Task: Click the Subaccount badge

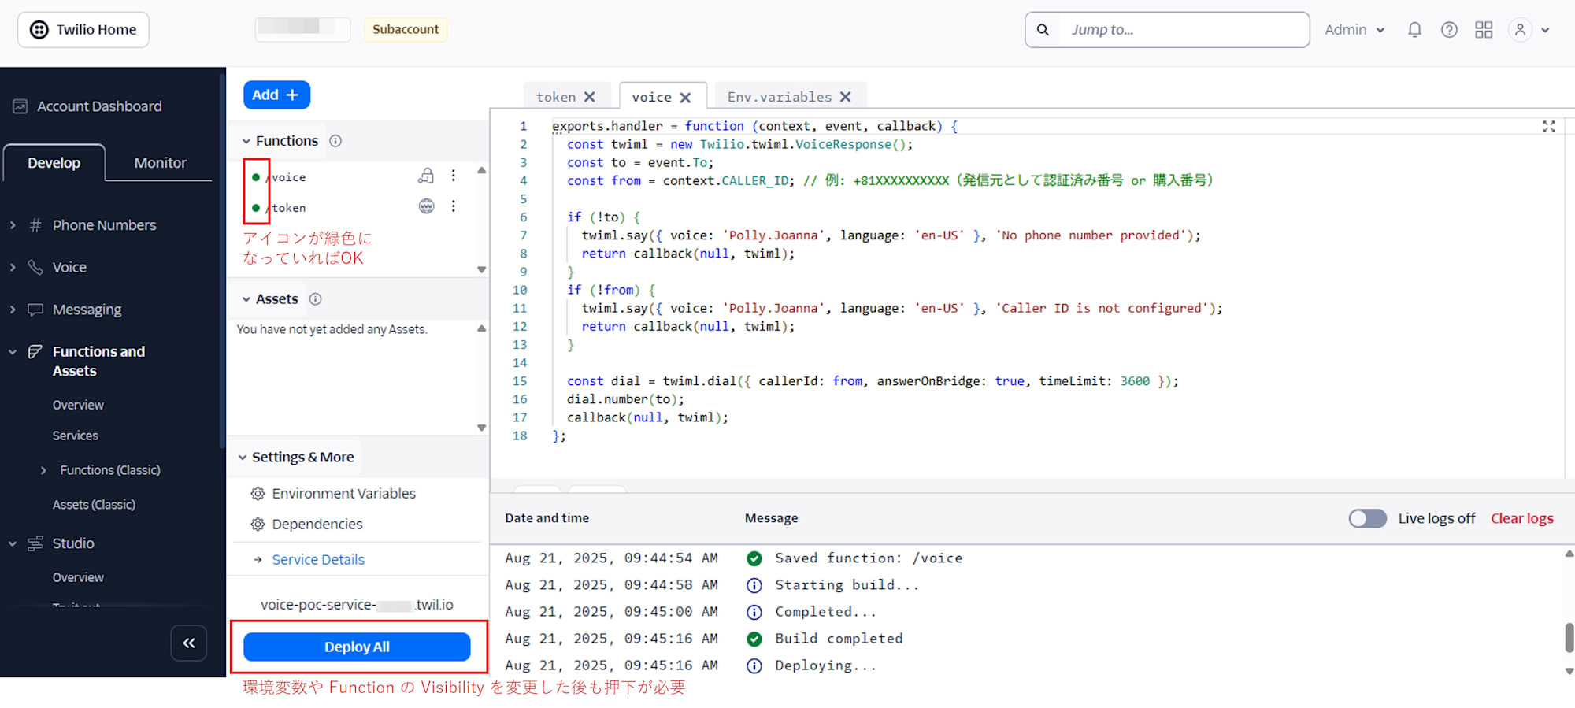Action: coord(406,29)
